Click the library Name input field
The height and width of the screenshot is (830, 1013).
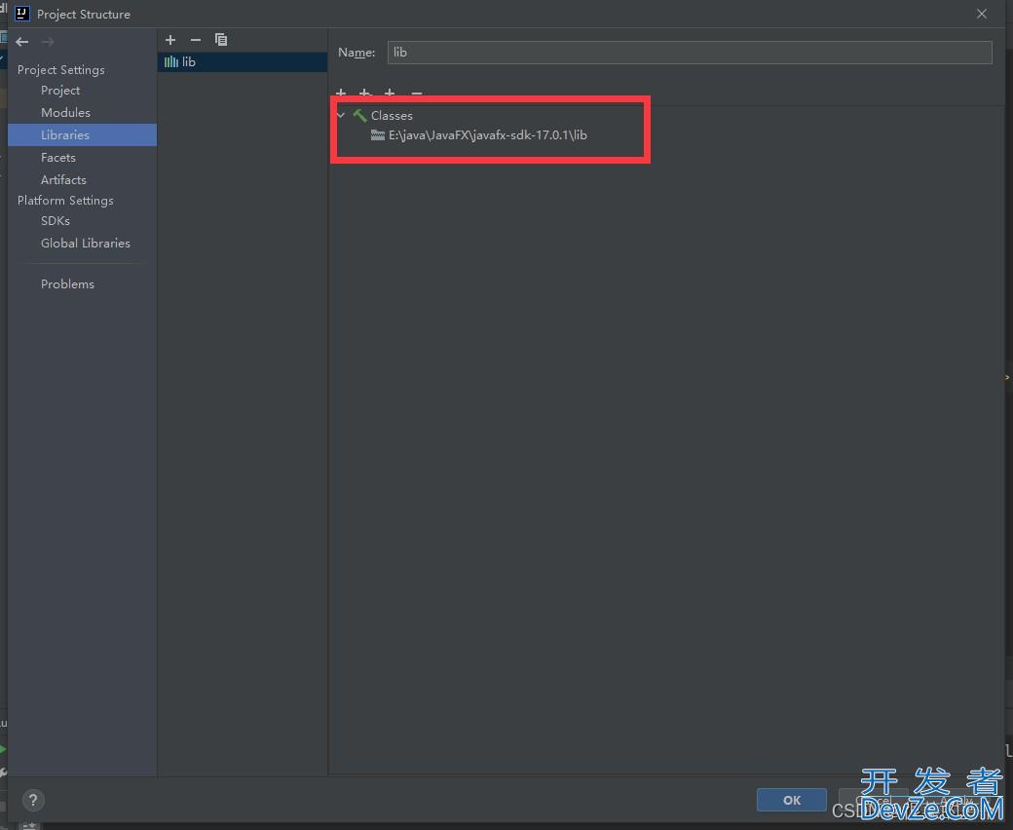689,53
